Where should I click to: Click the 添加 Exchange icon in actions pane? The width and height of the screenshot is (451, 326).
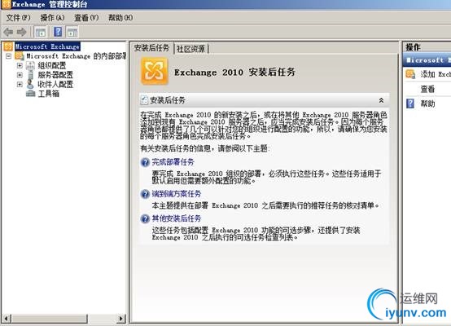click(x=410, y=74)
